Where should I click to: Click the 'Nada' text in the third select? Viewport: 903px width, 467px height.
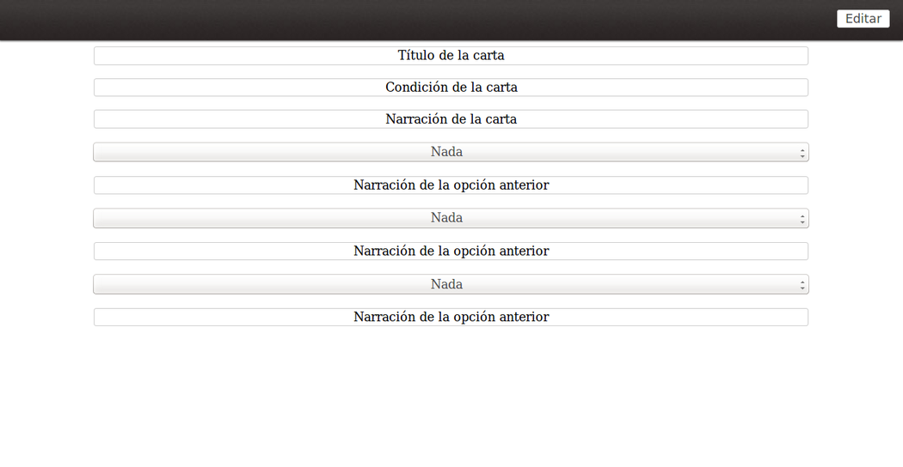tap(446, 284)
